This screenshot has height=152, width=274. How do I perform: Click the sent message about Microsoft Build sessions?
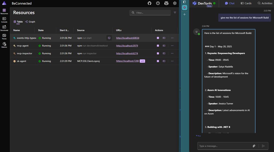[244, 17]
